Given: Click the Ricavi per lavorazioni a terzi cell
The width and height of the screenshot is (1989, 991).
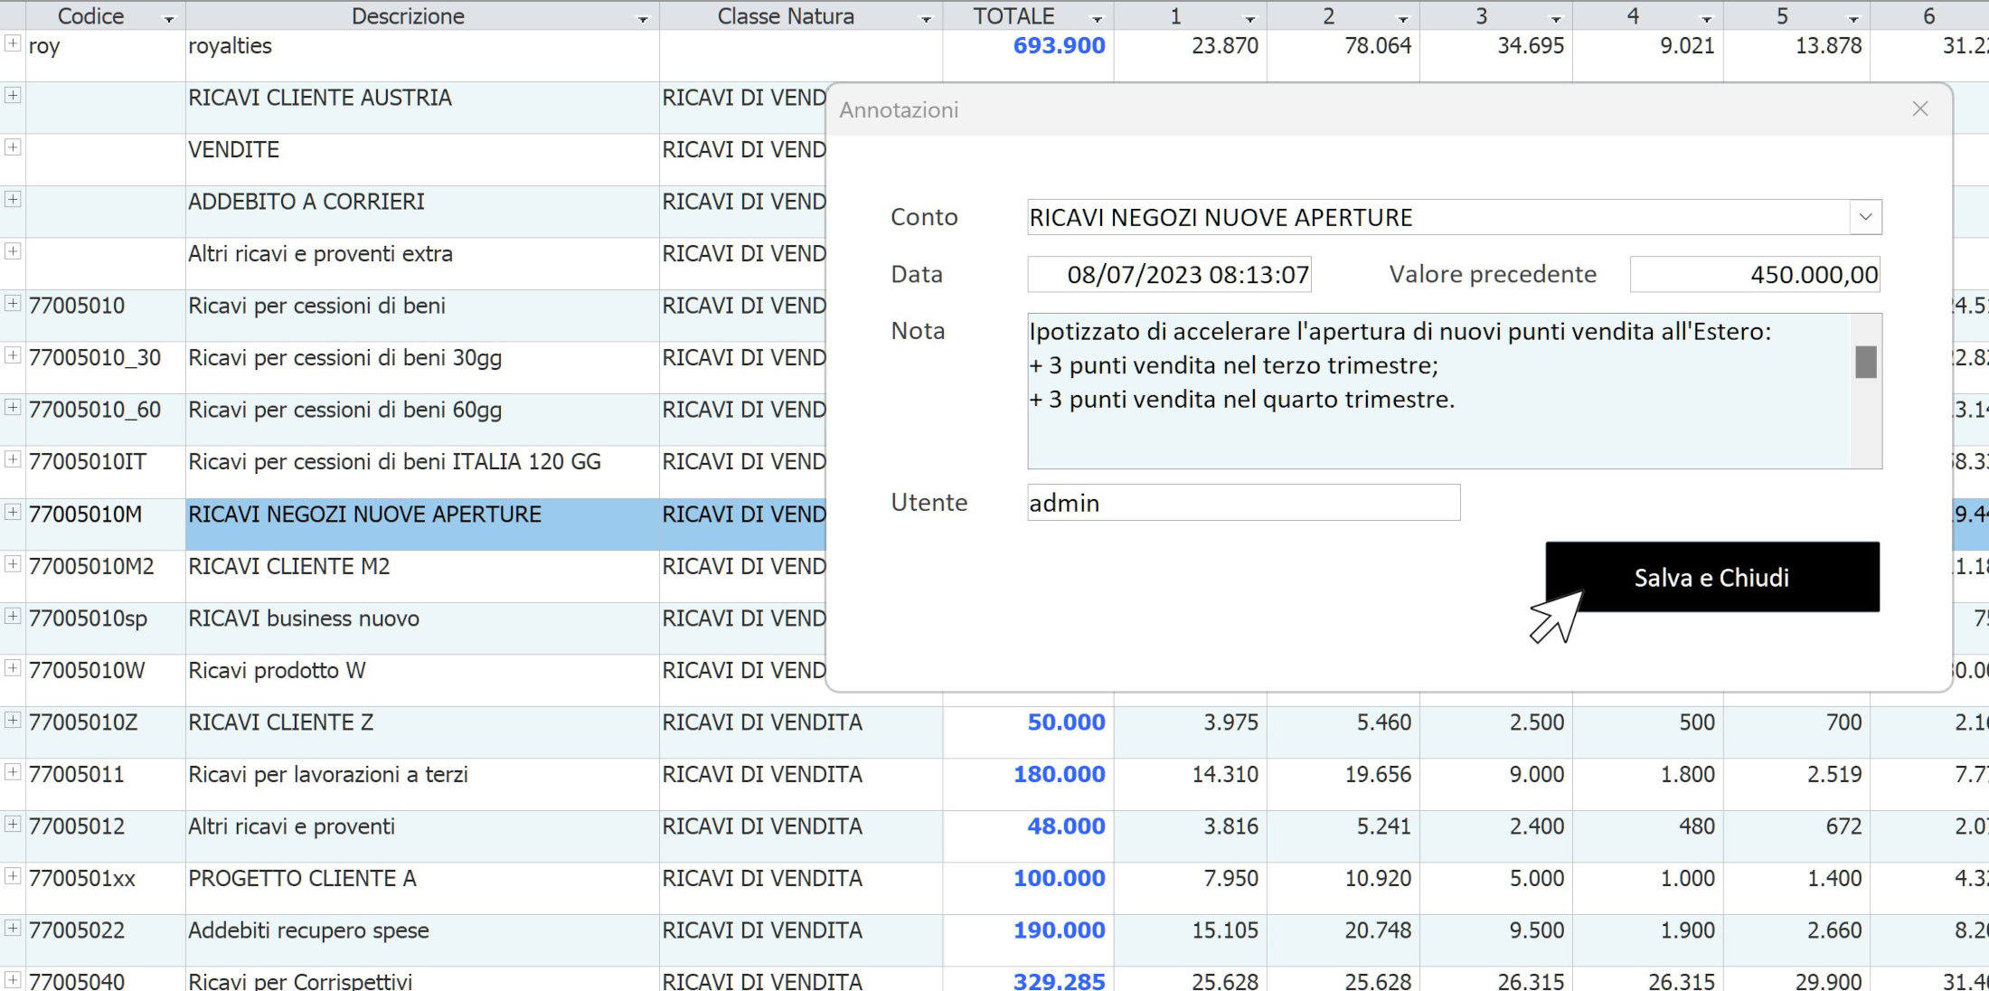Looking at the screenshot, I should (x=422, y=784).
